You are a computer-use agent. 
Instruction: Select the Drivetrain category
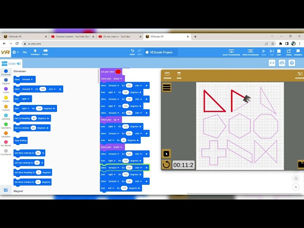point(6,73)
